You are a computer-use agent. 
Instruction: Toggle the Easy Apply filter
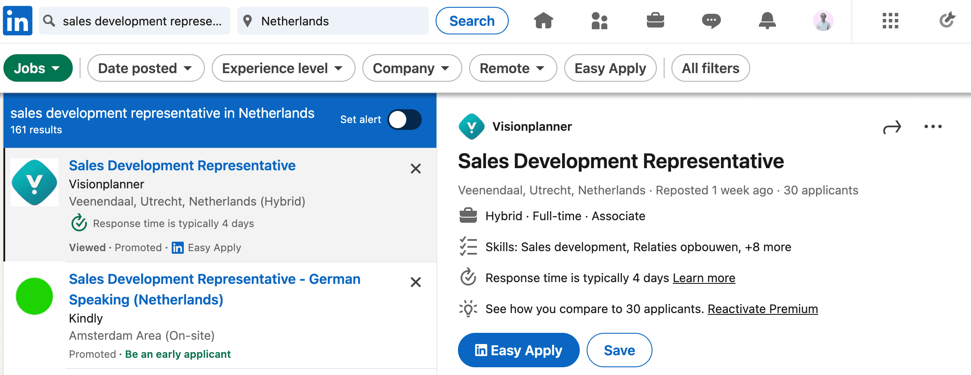point(610,68)
